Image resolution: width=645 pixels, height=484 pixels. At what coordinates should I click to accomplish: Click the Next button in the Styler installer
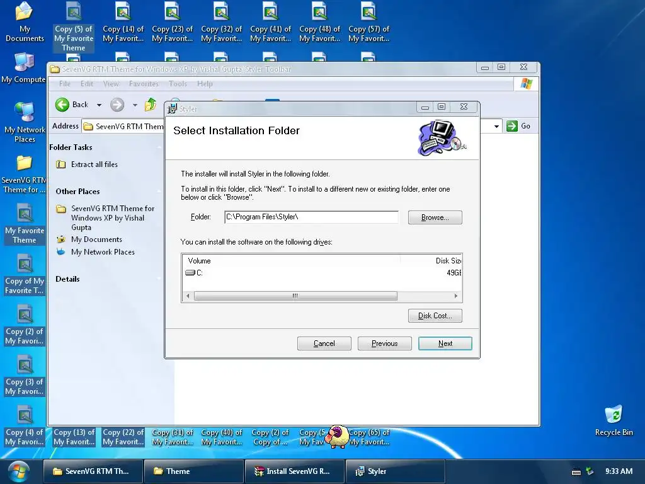point(445,343)
